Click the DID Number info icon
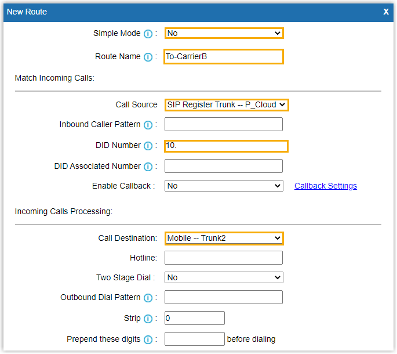This screenshot has height=354, width=397. coord(148,146)
